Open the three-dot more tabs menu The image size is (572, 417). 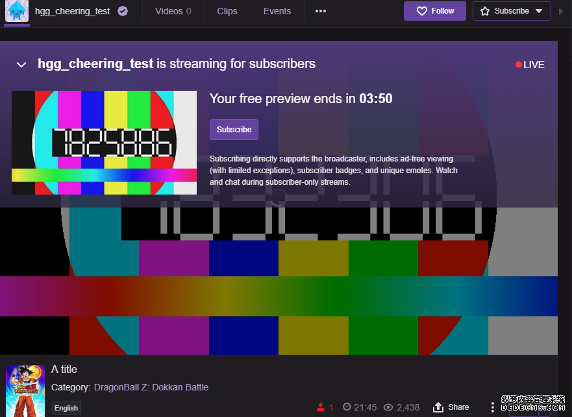pyautogui.click(x=320, y=11)
